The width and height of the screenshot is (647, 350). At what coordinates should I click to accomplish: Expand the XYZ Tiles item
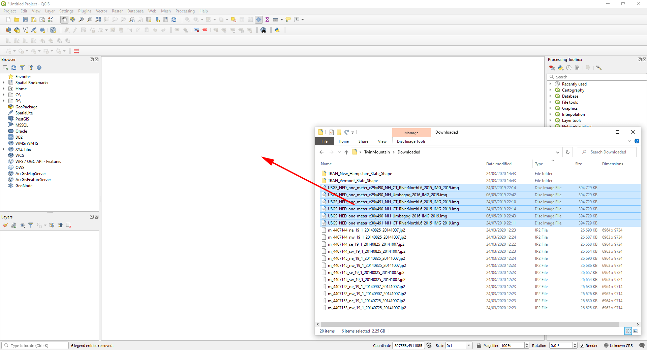tap(4, 149)
